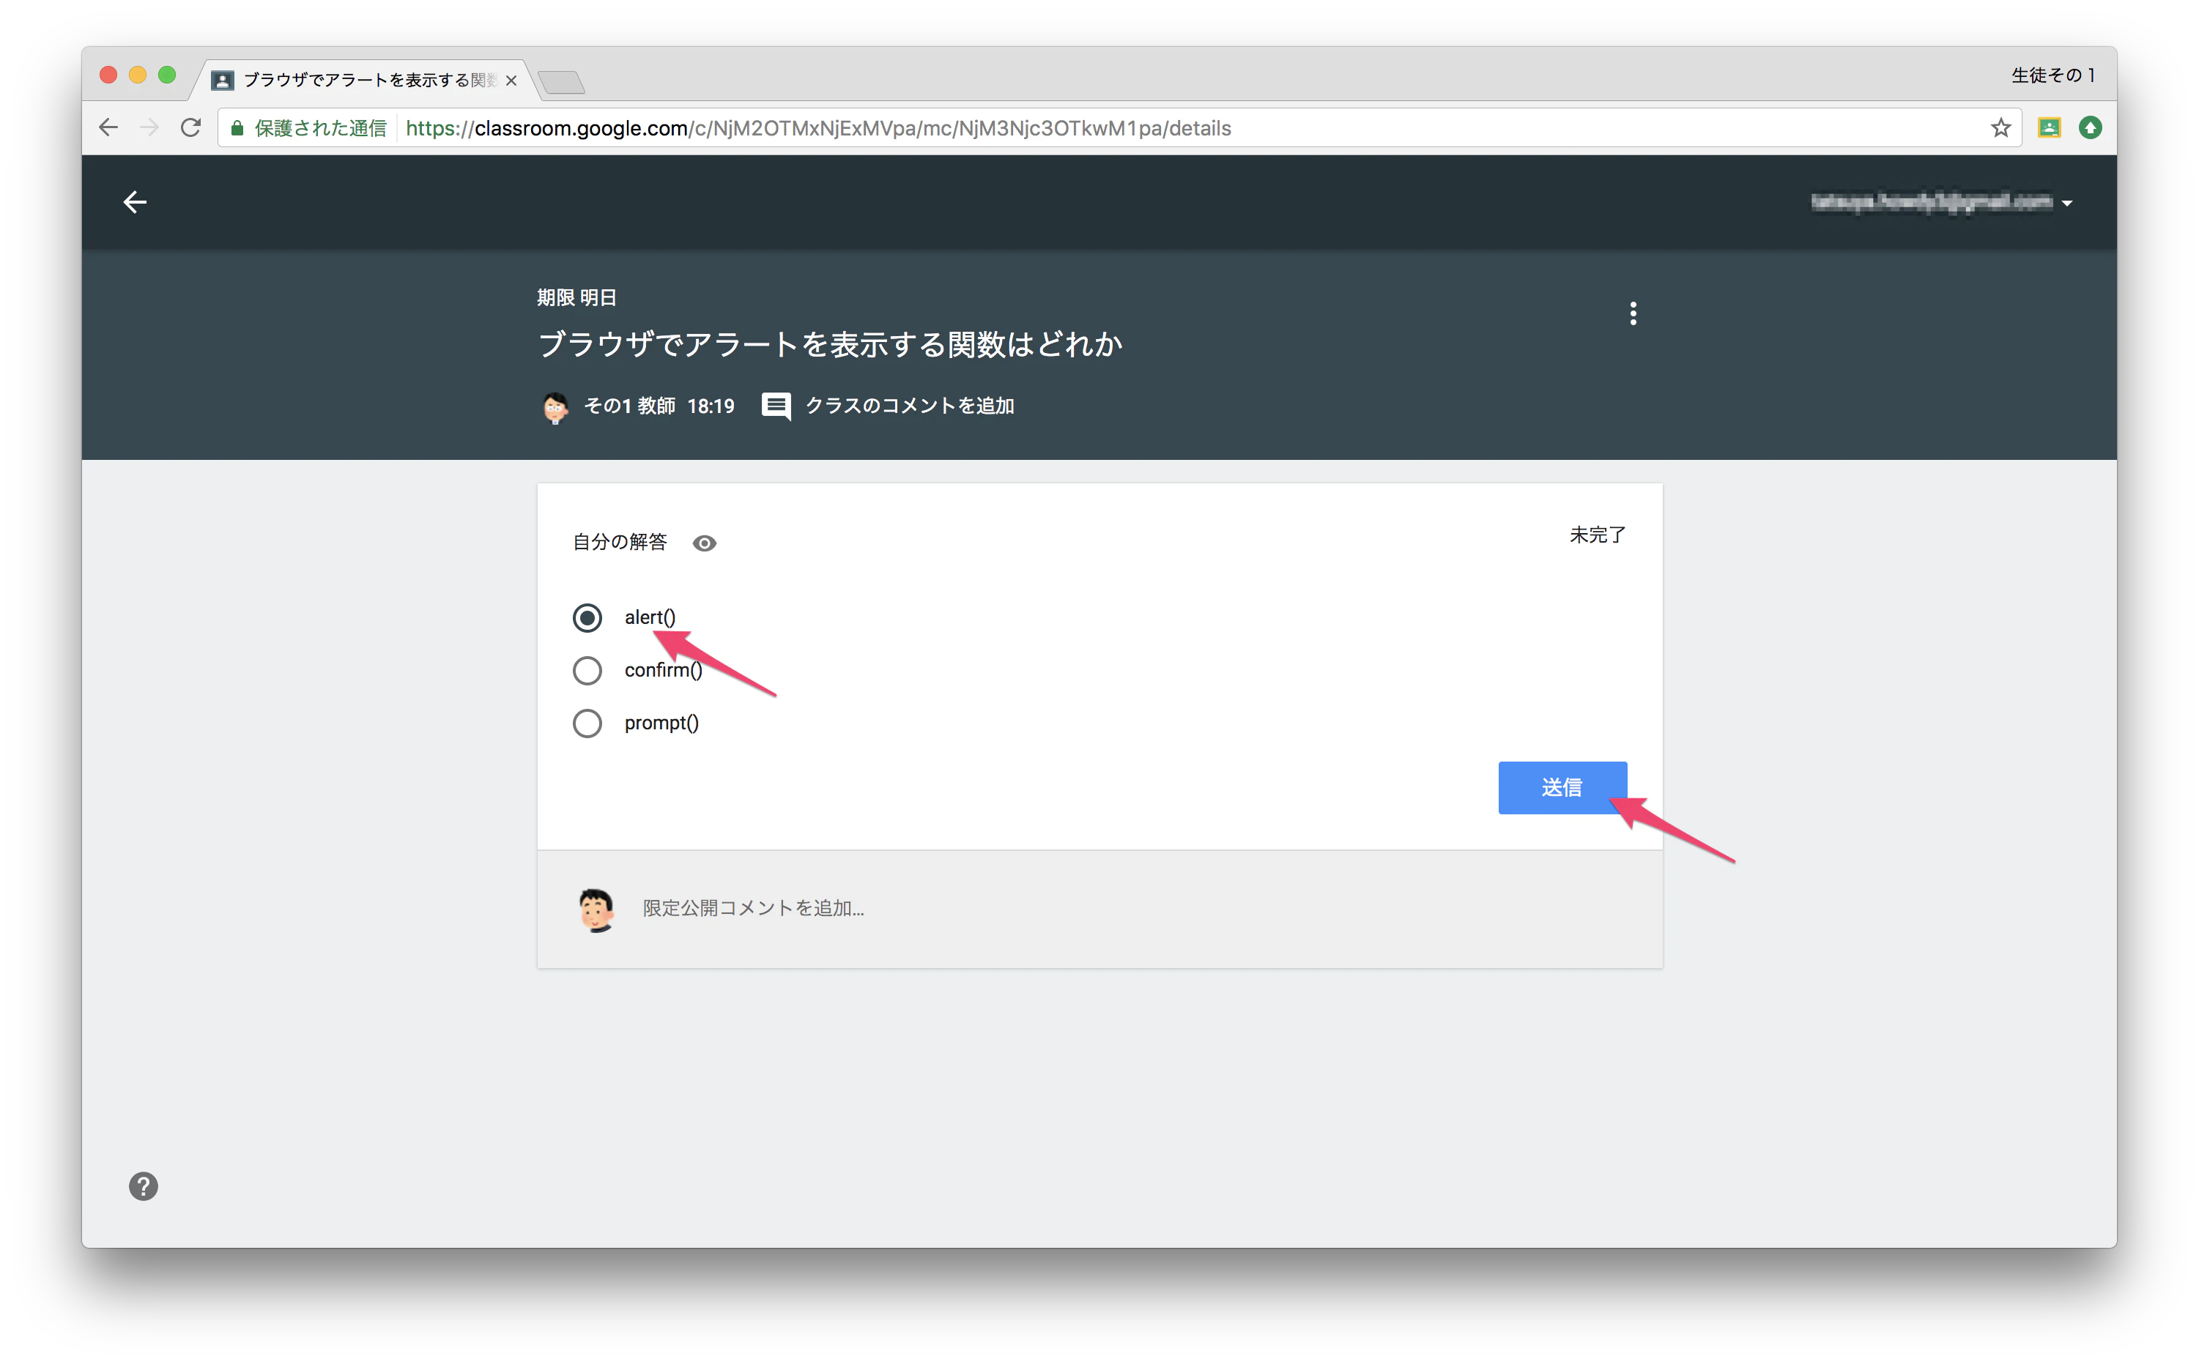
Task: Open a new browser tab
Action: point(563,83)
